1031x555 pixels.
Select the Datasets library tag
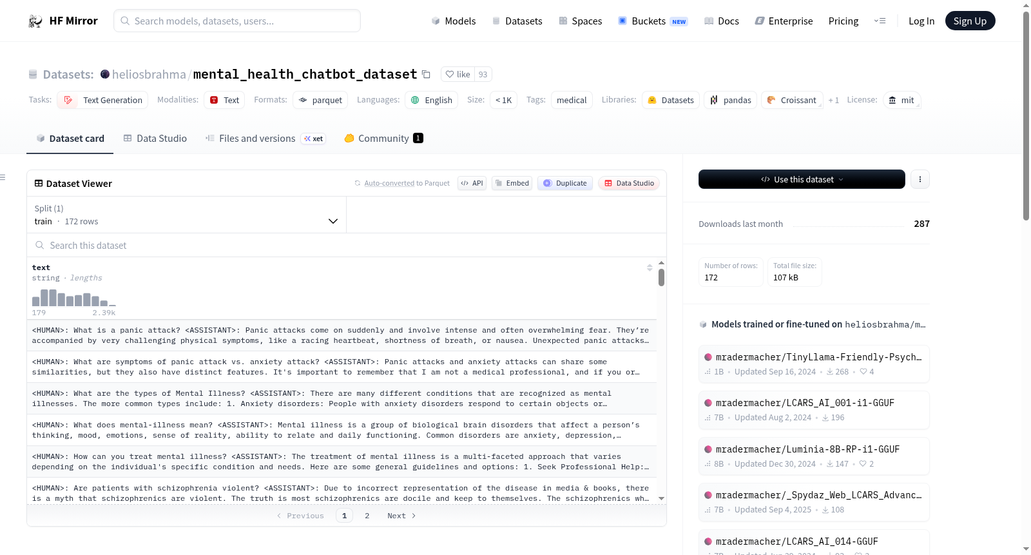tap(671, 100)
